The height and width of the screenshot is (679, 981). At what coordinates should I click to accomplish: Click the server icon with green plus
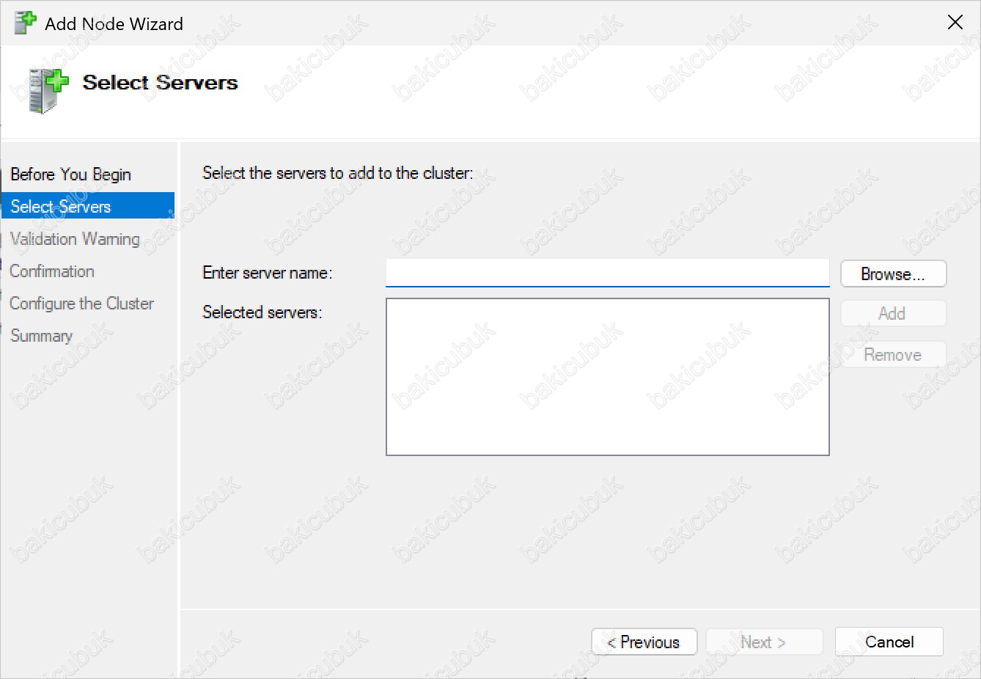click(48, 90)
